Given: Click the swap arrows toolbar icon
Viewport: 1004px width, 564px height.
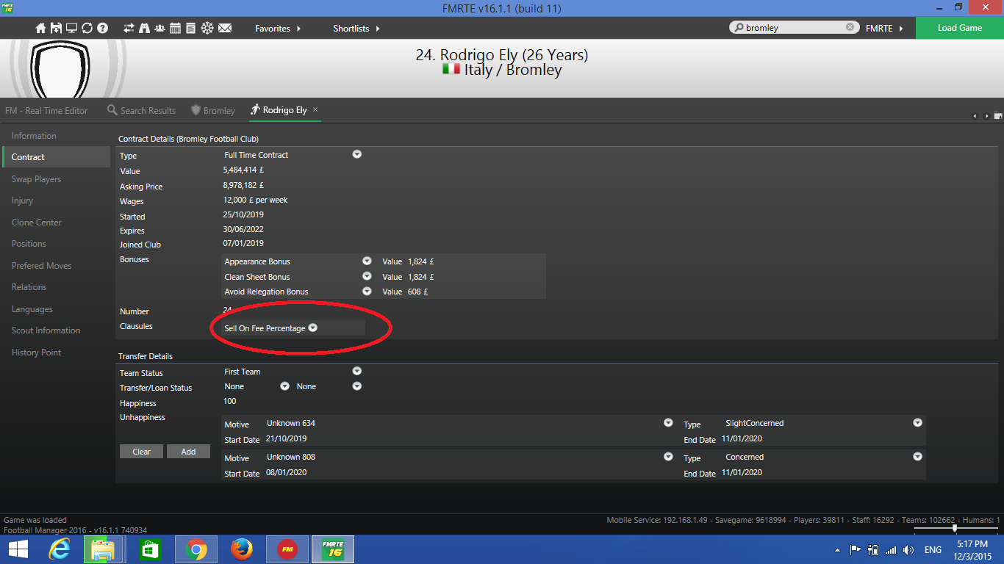Looking at the screenshot, I should pyautogui.click(x=129, y=28).
